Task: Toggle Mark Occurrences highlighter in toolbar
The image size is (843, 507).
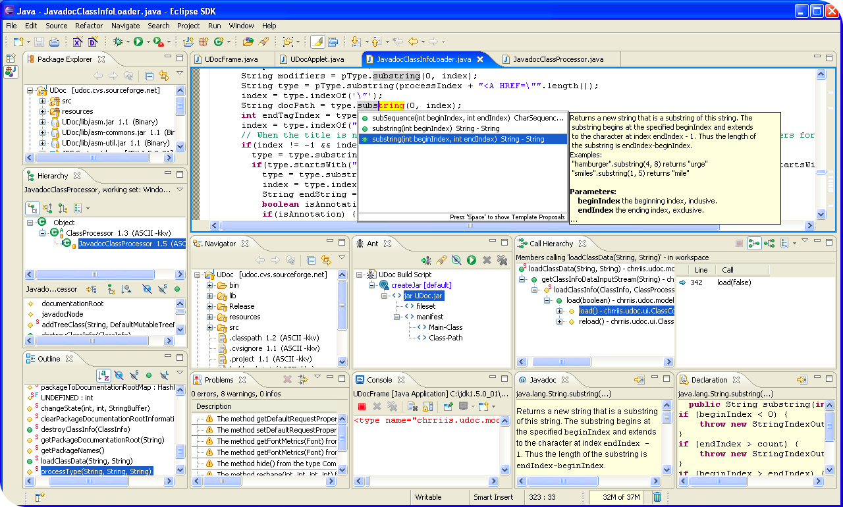Action: (317, 41)
